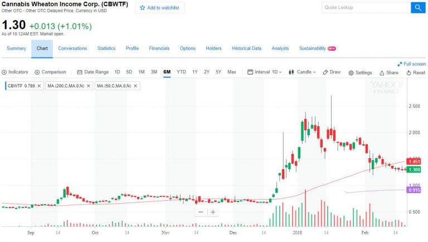Click the Add to watchlist star
This screenshot has width=428, height=242.
click(x=142, y=8)
